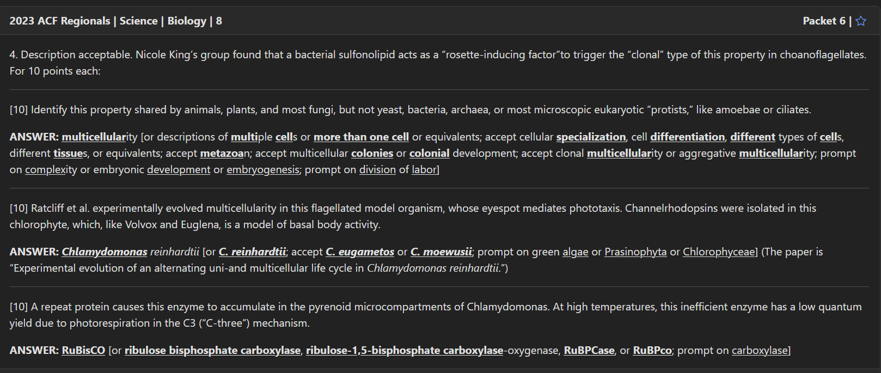Viewport: 881px width, 373px height.
Task: Click the underlined "labor" prompt word
Action: tap(424, 170)
